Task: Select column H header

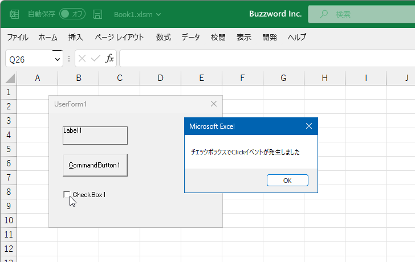Action: coord(325,78)
